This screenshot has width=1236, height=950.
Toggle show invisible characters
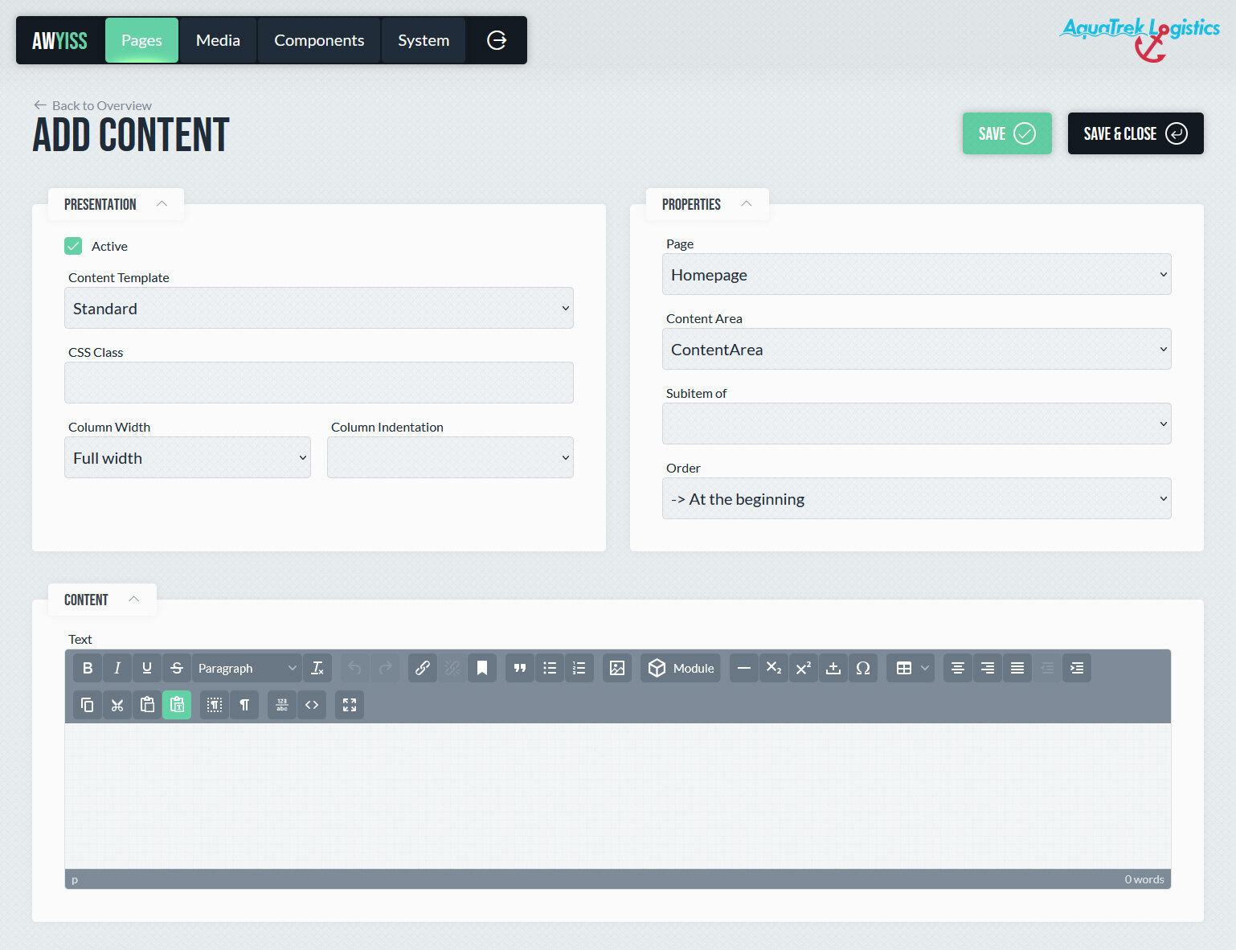tap(244, 705)
